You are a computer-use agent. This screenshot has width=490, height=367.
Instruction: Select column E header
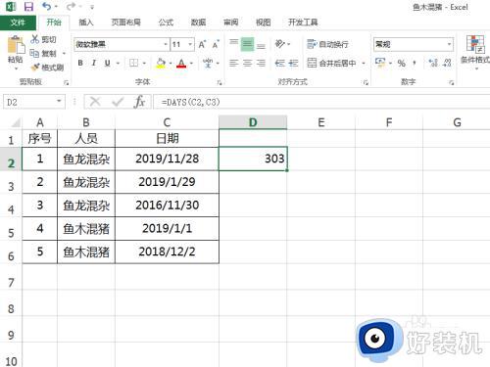(x=321, y=122)
